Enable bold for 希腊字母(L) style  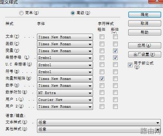click(x=102, y=58)
